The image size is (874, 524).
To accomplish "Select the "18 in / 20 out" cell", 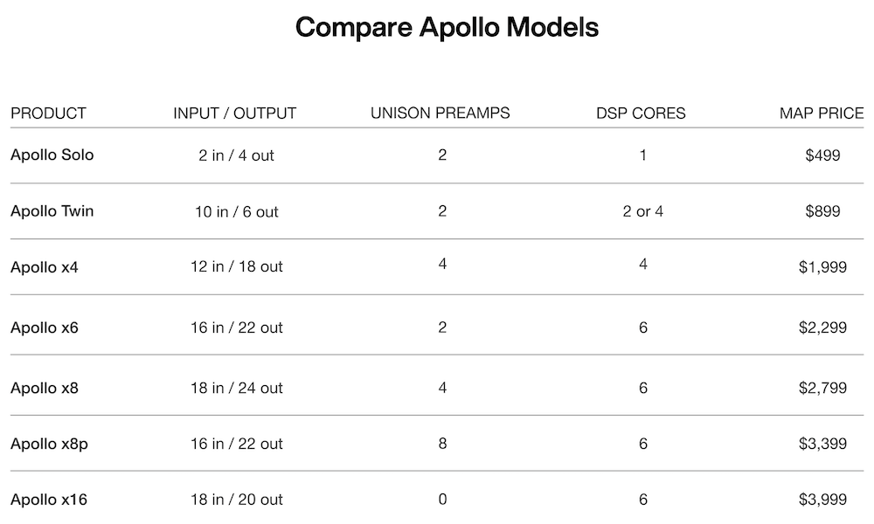I will [237, 500].
